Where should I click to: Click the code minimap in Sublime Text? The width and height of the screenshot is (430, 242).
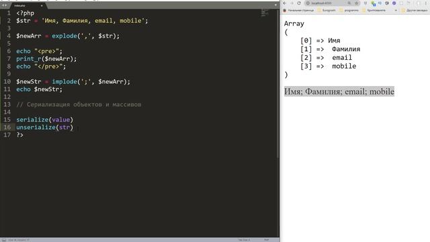pyautogui.click(x=265, y=13)
